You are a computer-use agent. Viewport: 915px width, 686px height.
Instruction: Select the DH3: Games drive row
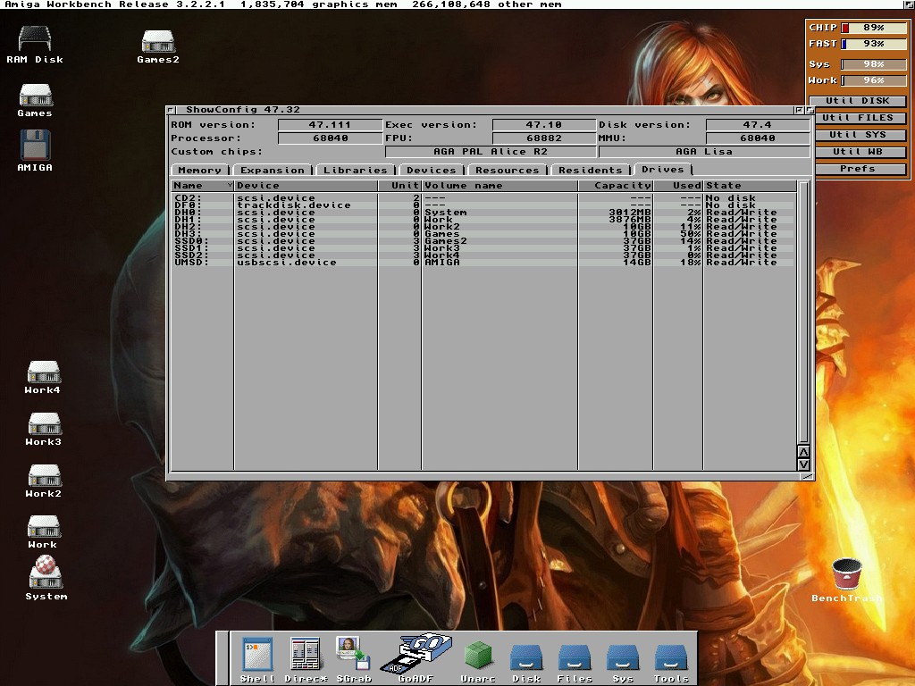tap(484, 234)
